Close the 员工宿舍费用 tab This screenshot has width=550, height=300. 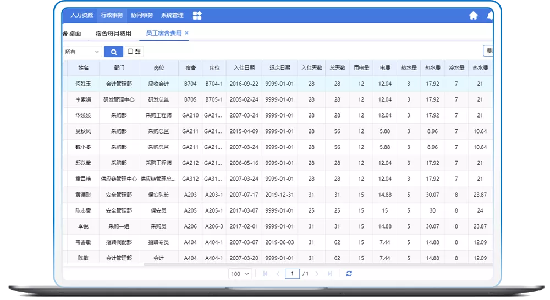(x=186, y=32)
